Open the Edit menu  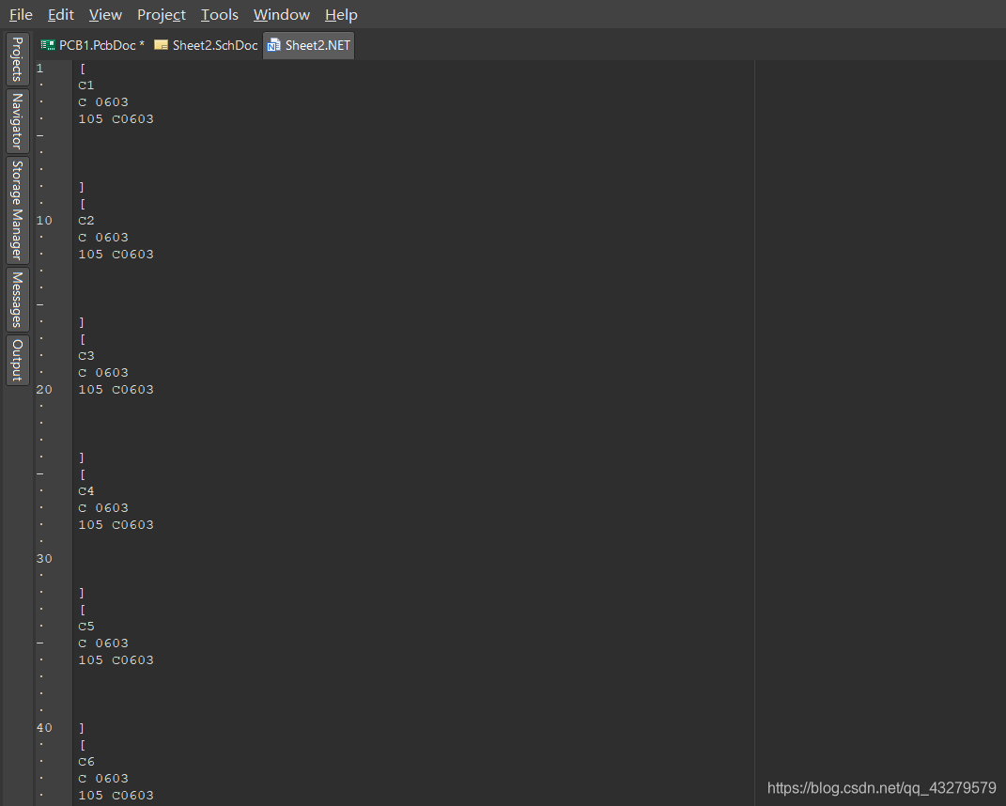(x=61, y=14)
